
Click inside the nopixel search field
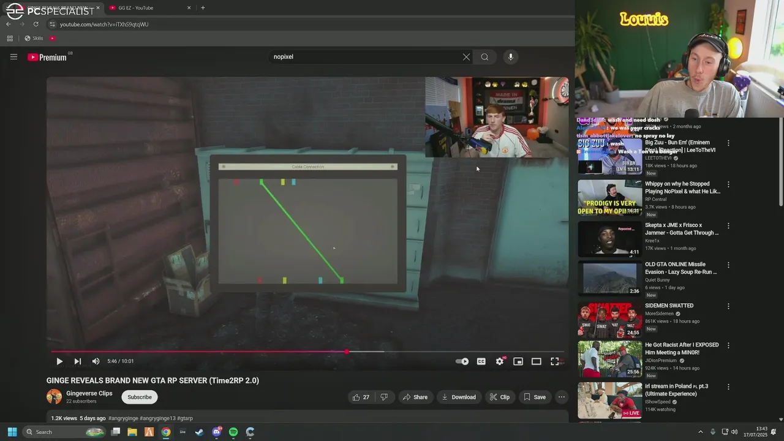pyautogui.click(x=364, y=57)
